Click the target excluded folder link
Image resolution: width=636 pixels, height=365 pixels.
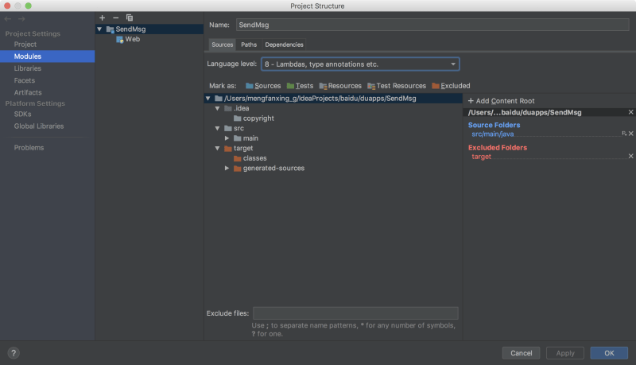click(x=481, y=157)
